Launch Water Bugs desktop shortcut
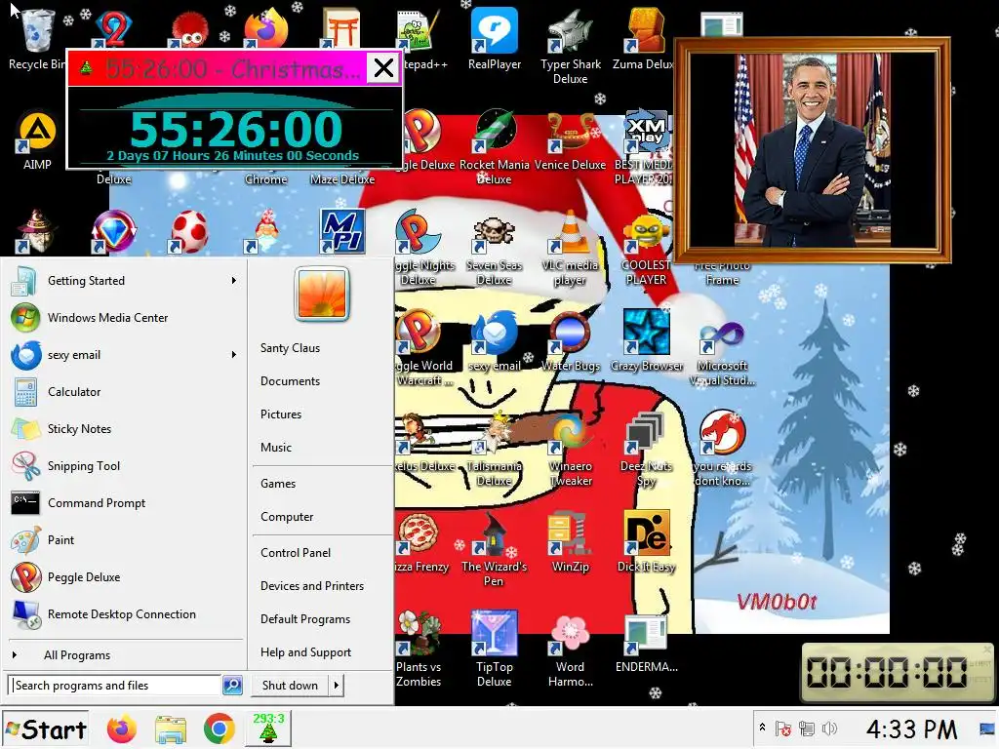The image size is (999, 749). tap(570, 341)
